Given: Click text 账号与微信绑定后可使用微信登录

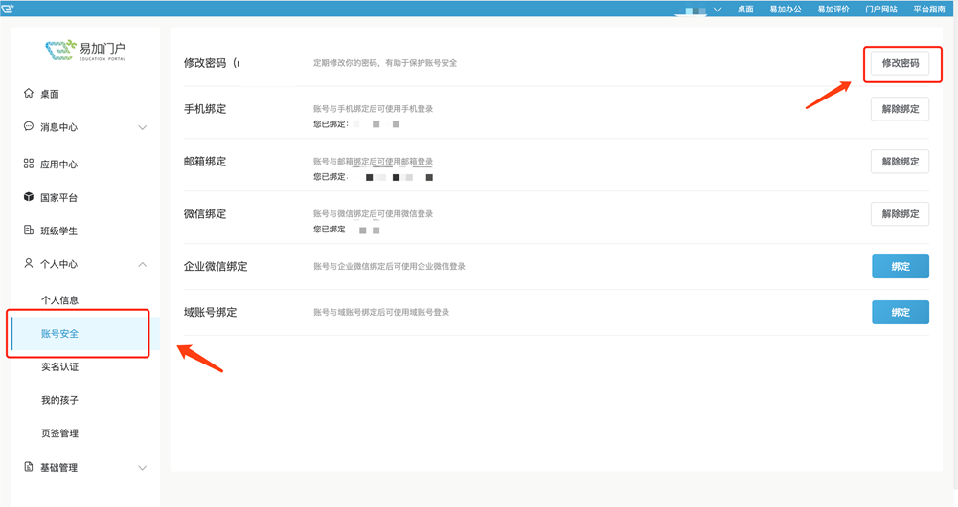Looking at the screenshot, I should coord(374,213).
